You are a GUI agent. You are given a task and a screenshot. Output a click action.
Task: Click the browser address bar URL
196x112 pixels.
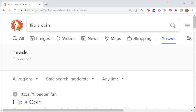tap(56, 11)
